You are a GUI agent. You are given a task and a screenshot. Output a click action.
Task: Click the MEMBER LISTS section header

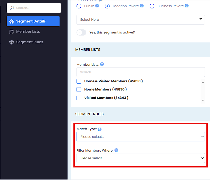88,50
